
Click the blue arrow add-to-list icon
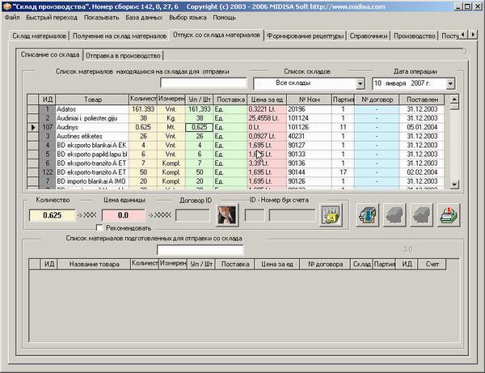[x=368, y=214]
